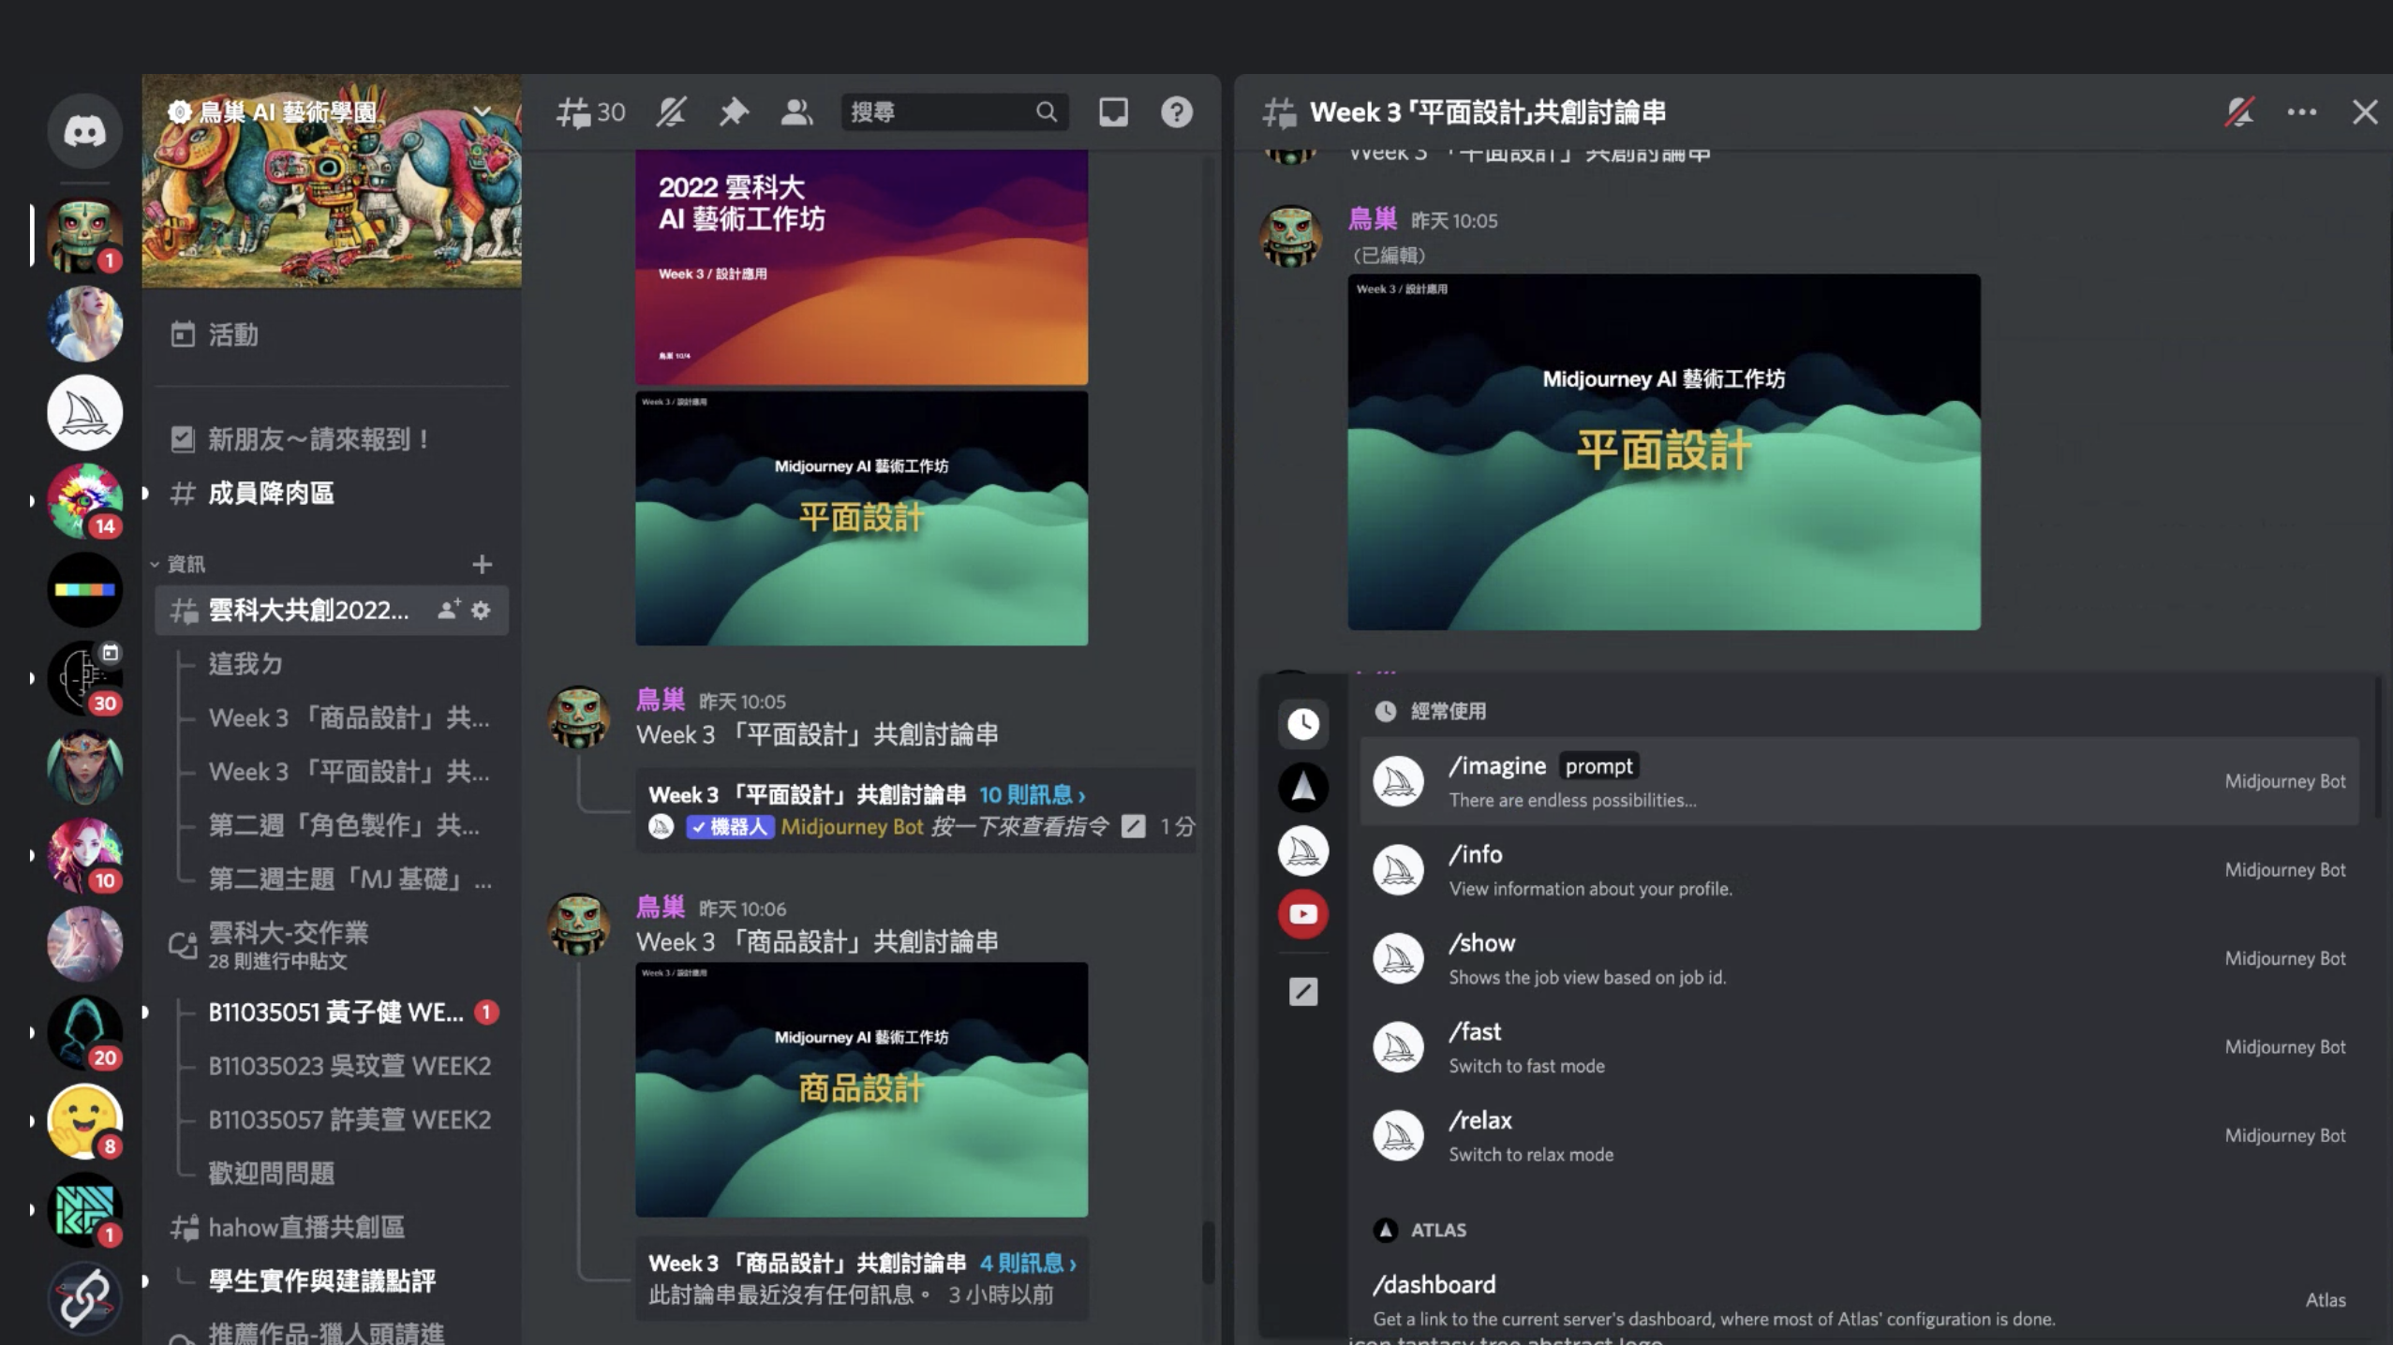The height and width of the screenshot is (1345, 2393).
Task: Open Discord home direct messages icon
Action: click(x=84, y=130)
